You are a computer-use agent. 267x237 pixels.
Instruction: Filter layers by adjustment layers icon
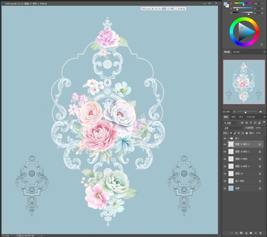pyautogui.click(x=247, y=123)
